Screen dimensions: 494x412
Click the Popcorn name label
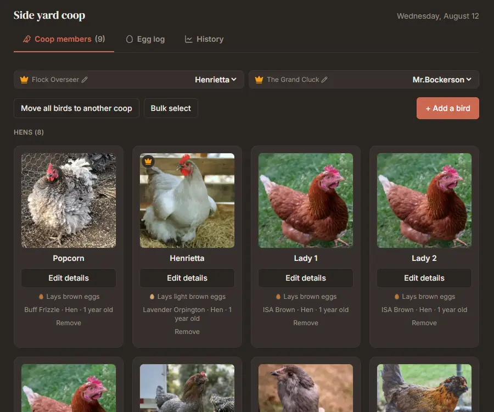pyautogui.click(x=69, y=259)
